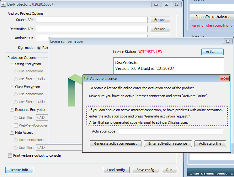
Task: Click the Destination APK text field
Action: click(92, 29)
